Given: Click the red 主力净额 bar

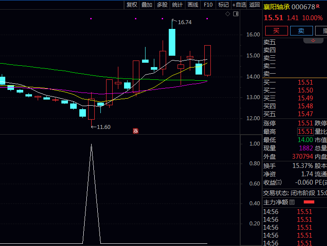Looking at the screenshot, I should pyautogui.click(x=309, y=202).
